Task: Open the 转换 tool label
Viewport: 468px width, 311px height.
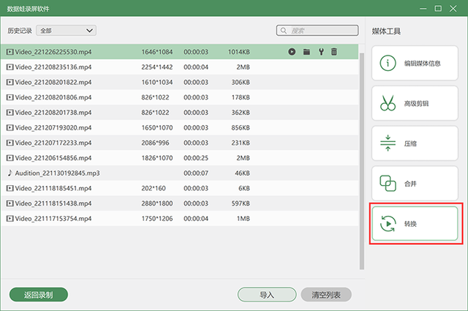Action: coord(410,224)
